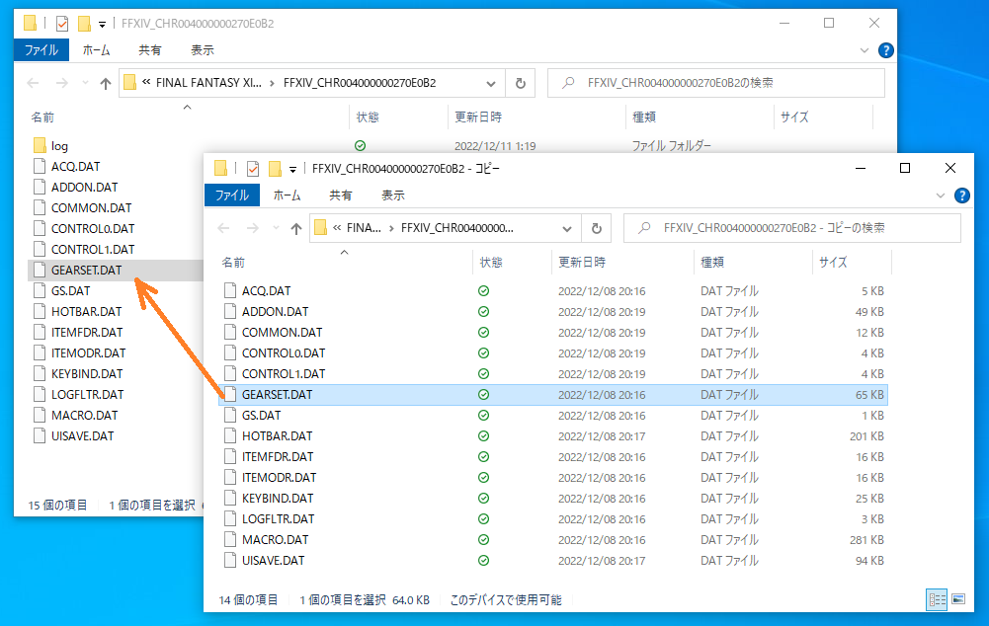989x626 pixels.
Task: Select MACRO.DAT in the front window list
Action: 275,540
